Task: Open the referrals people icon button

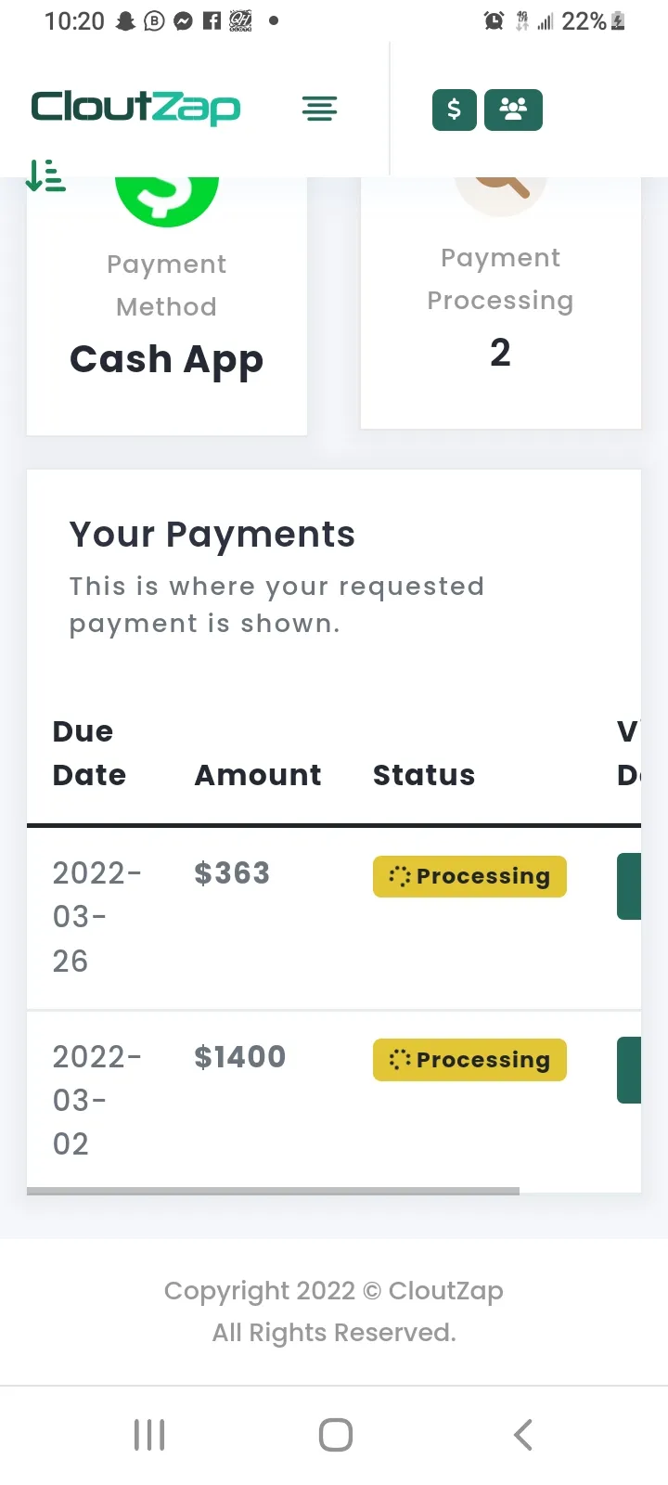Action: (513, 110)
